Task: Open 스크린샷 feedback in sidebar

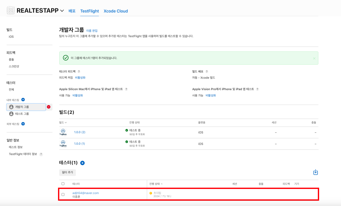Action: tap(14, 66)
